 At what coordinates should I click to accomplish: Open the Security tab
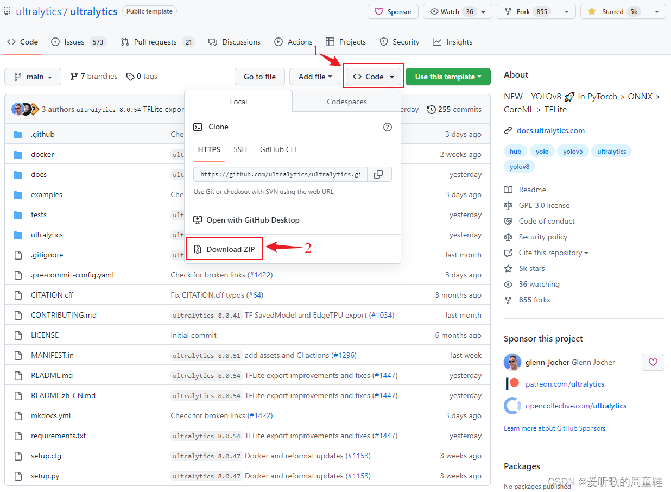[x=400, y=42]
